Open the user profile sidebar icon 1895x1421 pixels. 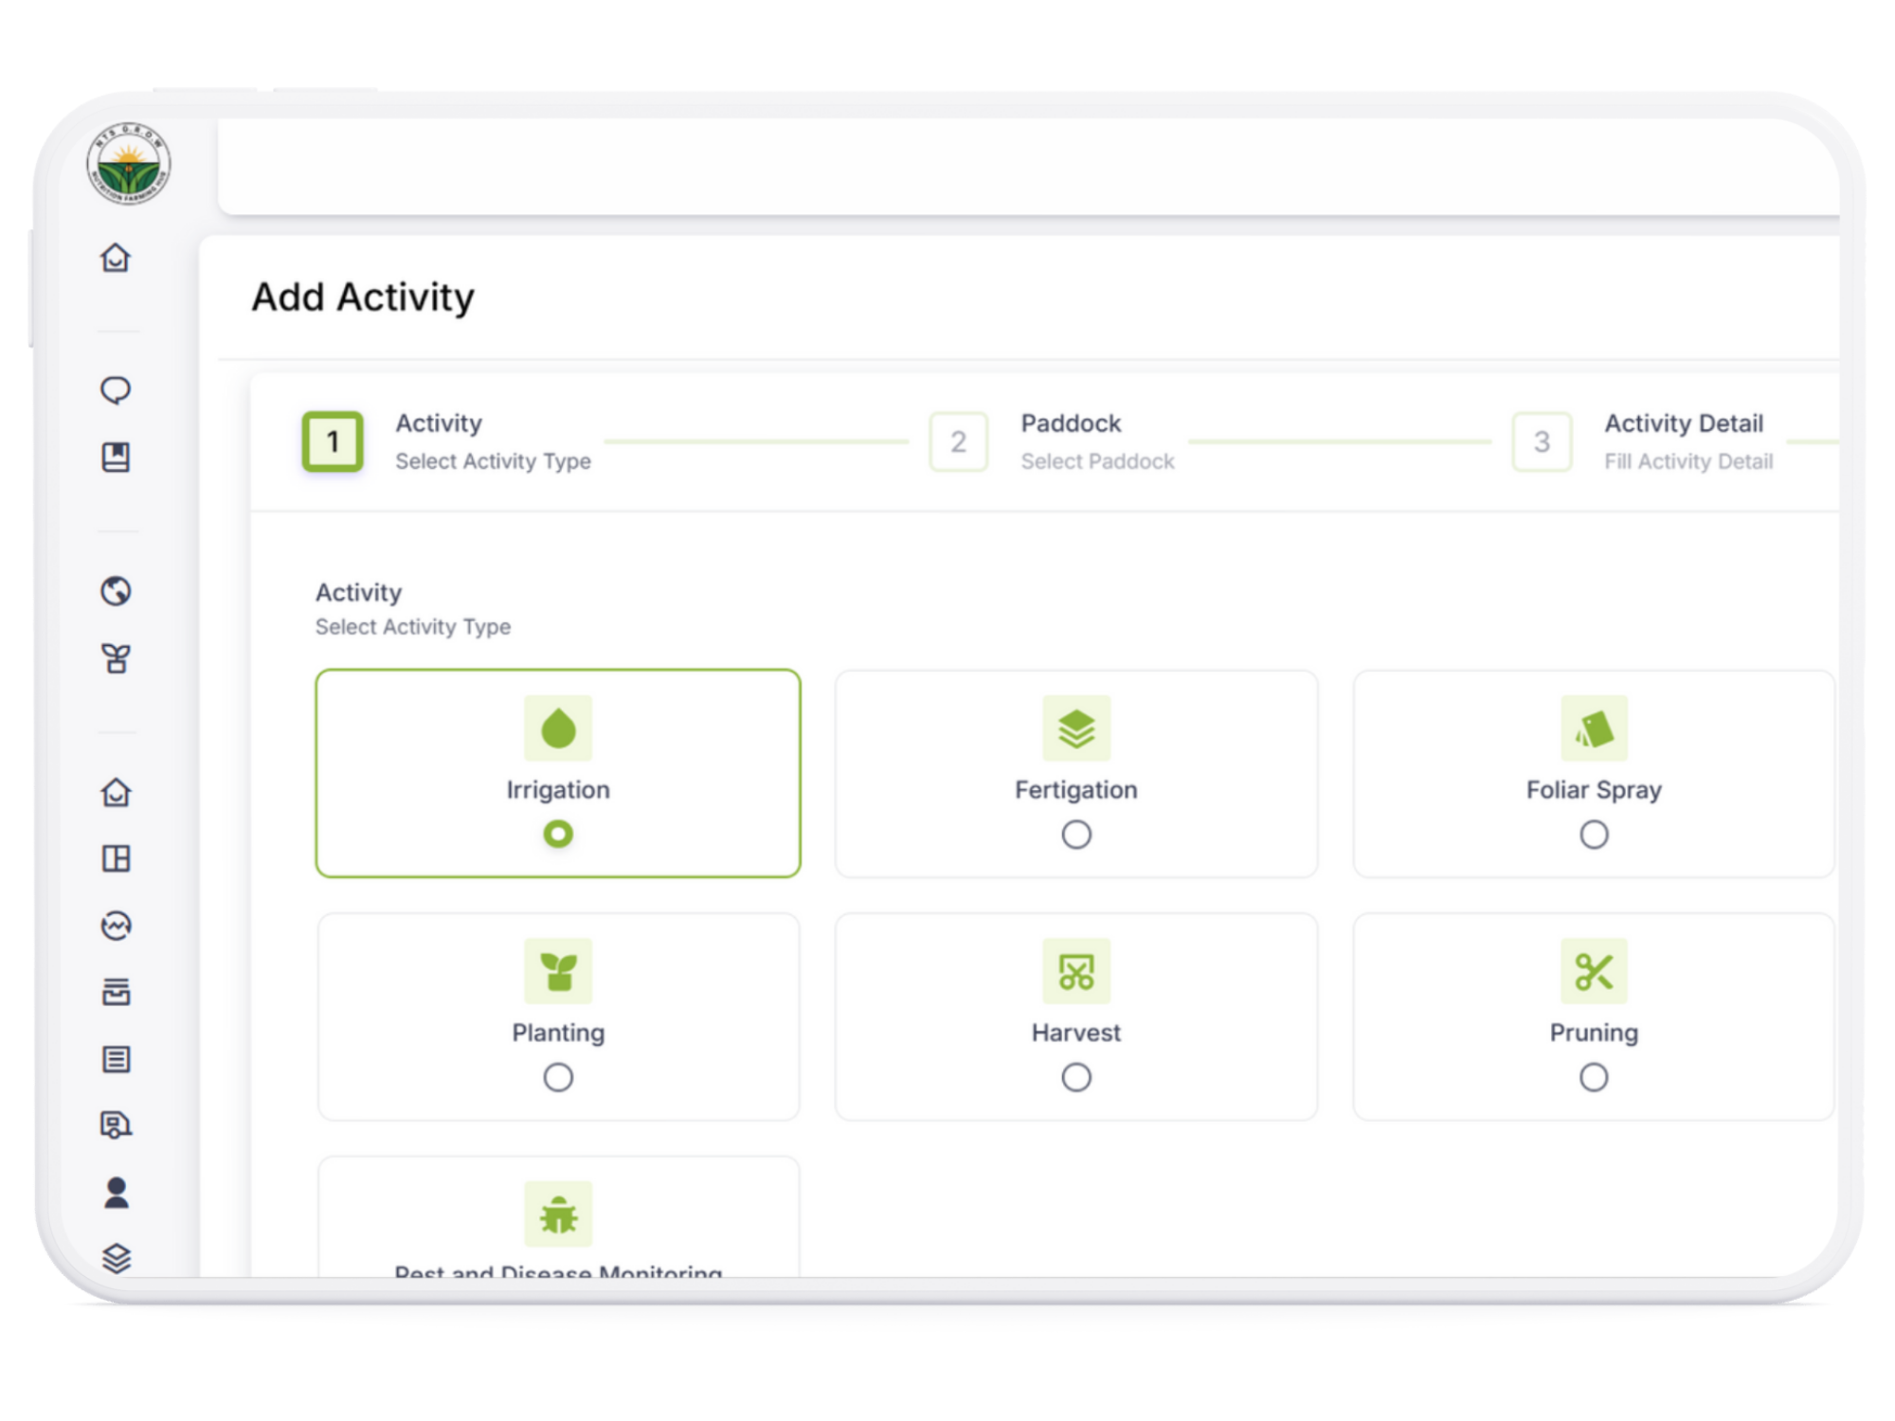pos(116,1193)
